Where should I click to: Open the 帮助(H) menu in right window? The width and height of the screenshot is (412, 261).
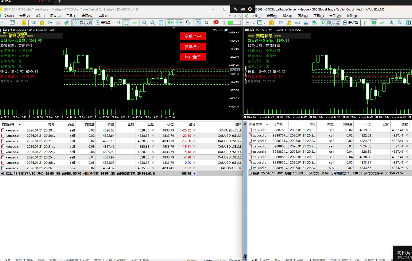(352, 16)
